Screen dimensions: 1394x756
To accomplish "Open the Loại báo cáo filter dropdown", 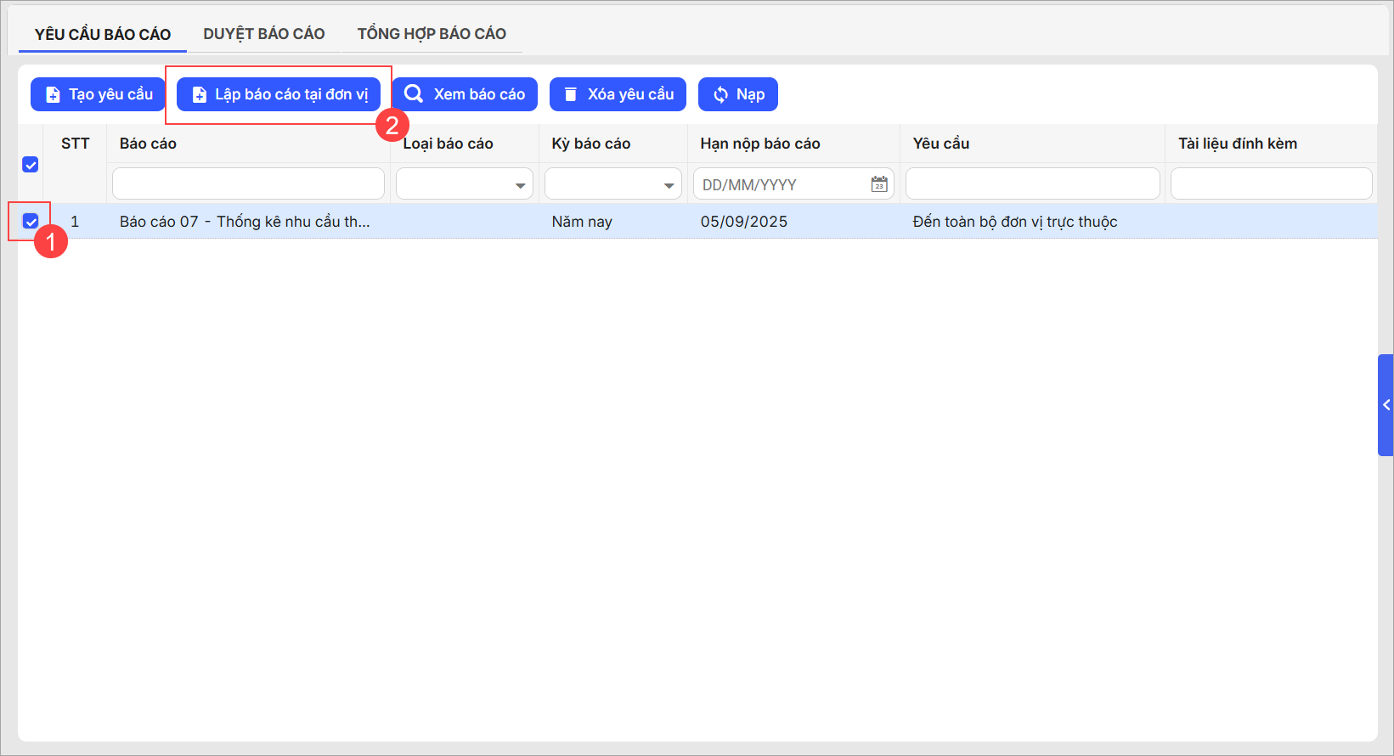I will 520,185.
